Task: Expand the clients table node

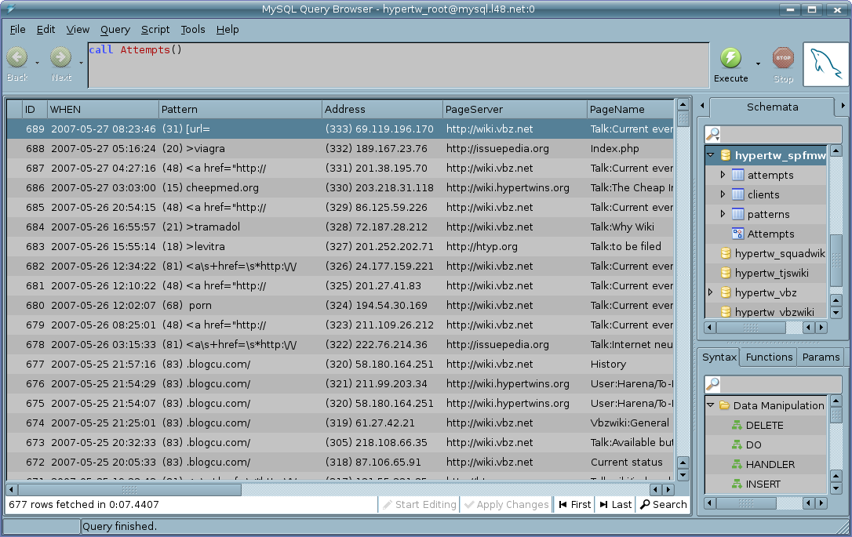Action: [x=723, y=194]
